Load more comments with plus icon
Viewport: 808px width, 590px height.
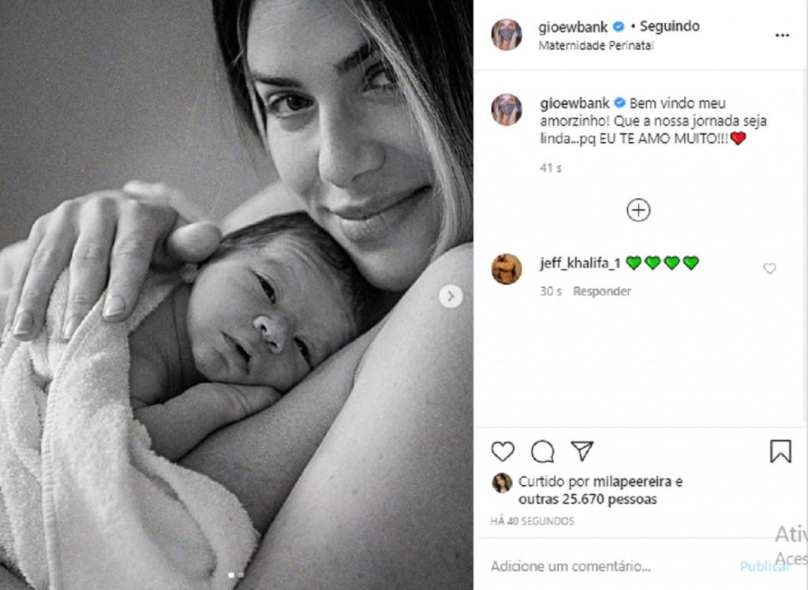coord(638,211)
